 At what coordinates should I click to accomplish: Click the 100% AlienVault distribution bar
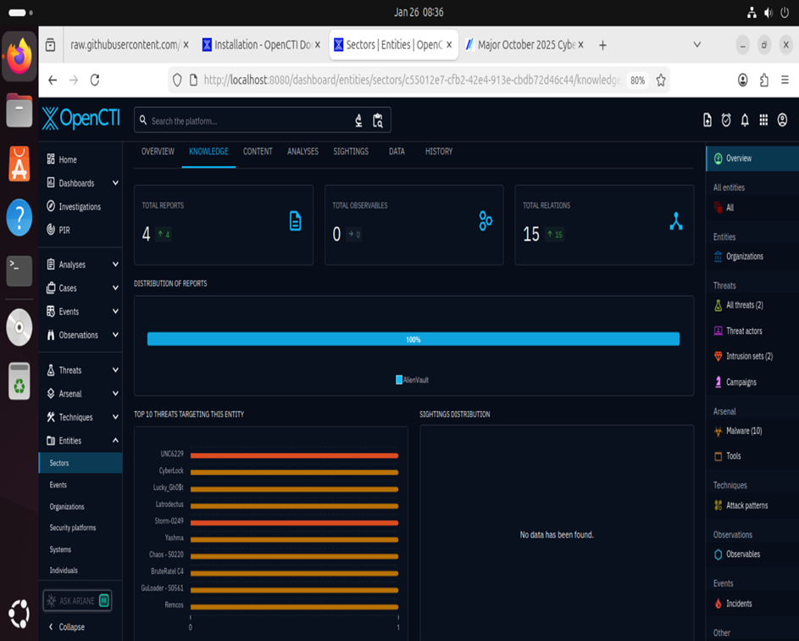point(413,339)
